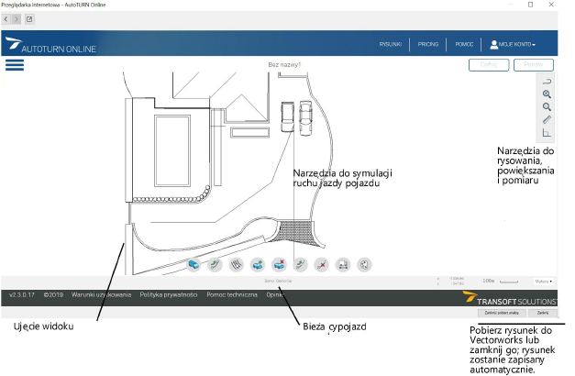The image size is (575, 376).
Task: Click the scale bar in status bar
Action: point(509,282)
